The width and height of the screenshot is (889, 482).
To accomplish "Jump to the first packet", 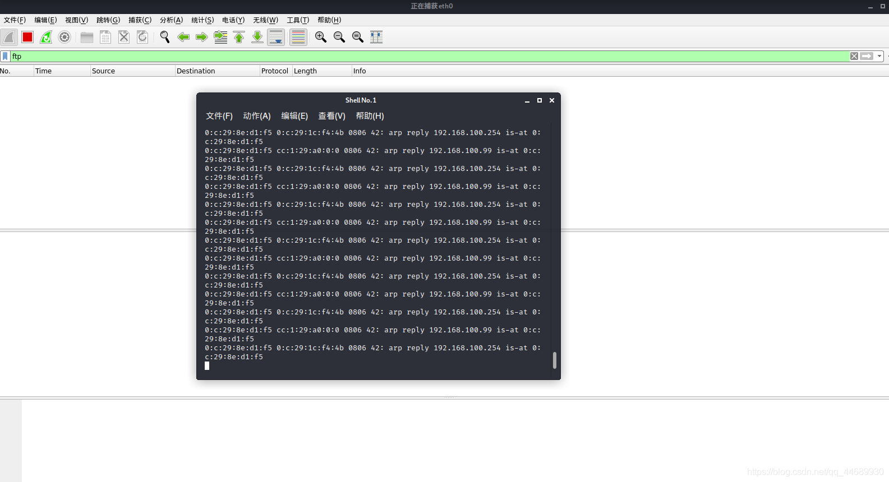I will [x=239, y=37].
